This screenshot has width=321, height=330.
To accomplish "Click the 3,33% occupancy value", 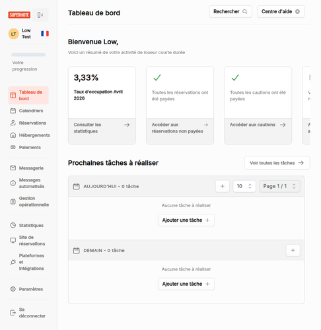I will point(86,78).
